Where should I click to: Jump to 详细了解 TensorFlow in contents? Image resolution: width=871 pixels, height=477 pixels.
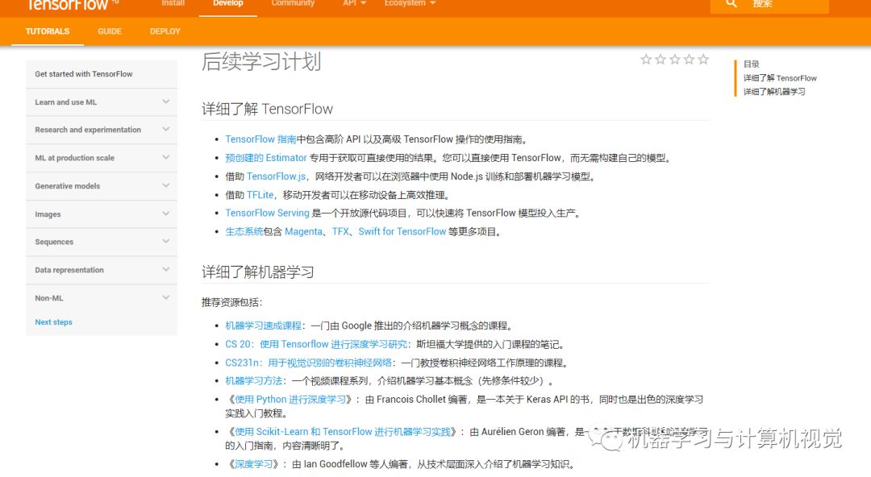[780, 78]
